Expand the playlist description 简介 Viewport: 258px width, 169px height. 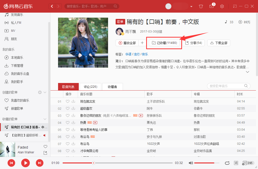point(247,72)
